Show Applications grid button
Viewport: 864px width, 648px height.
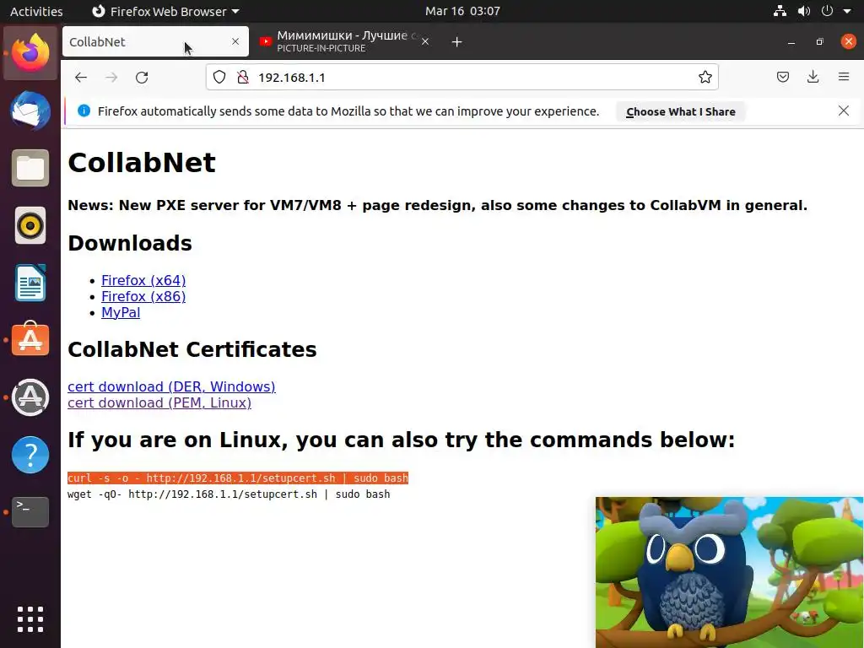(30, 619)
